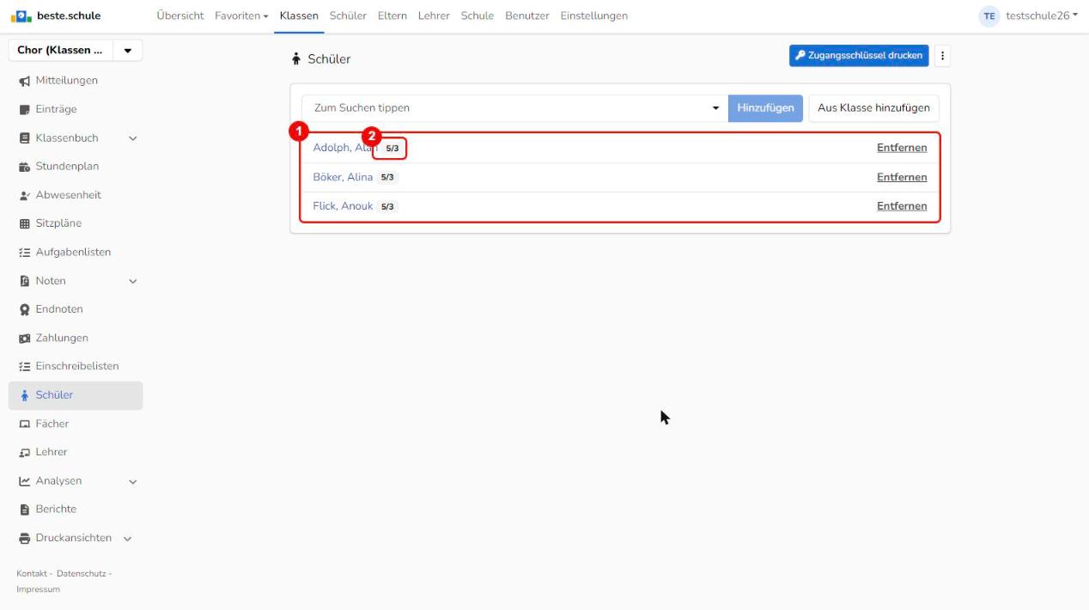Screen dimensions: 1089x610
Task: Click the book icon beside Klassenbuch
Action: 23,137
